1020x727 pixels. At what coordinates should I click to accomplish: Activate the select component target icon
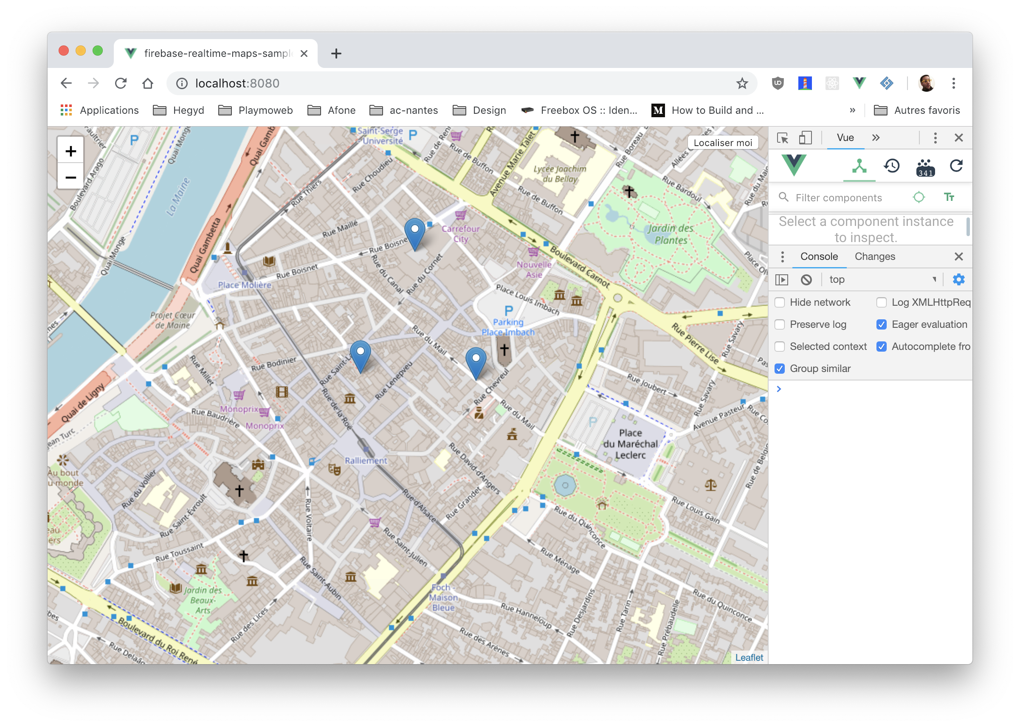click(x=919, y=197)
